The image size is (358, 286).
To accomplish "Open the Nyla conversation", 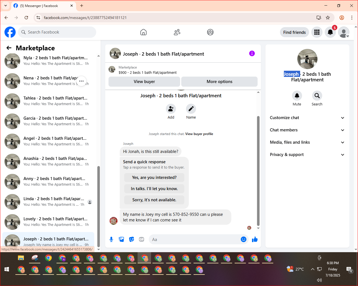I will pyautogui.click(x=48, y=61).
